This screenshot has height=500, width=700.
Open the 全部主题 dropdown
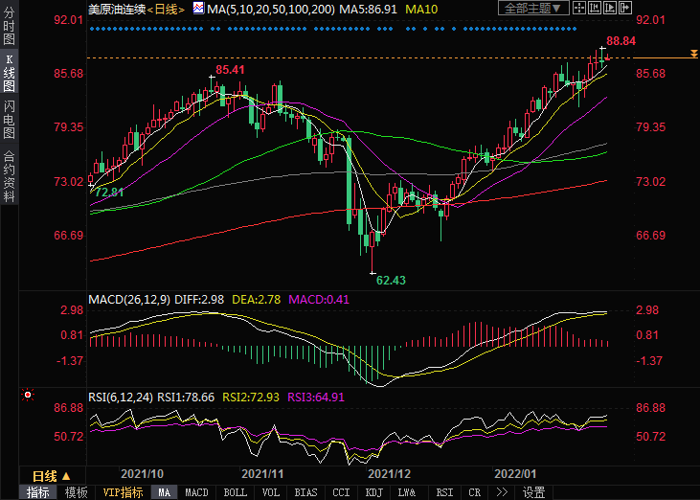(533, 9)
